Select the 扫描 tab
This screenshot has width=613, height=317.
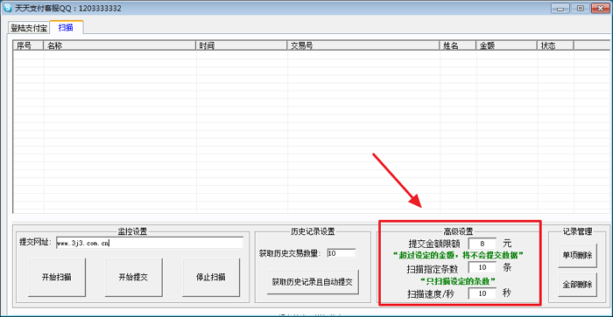(x=66, y=27)
